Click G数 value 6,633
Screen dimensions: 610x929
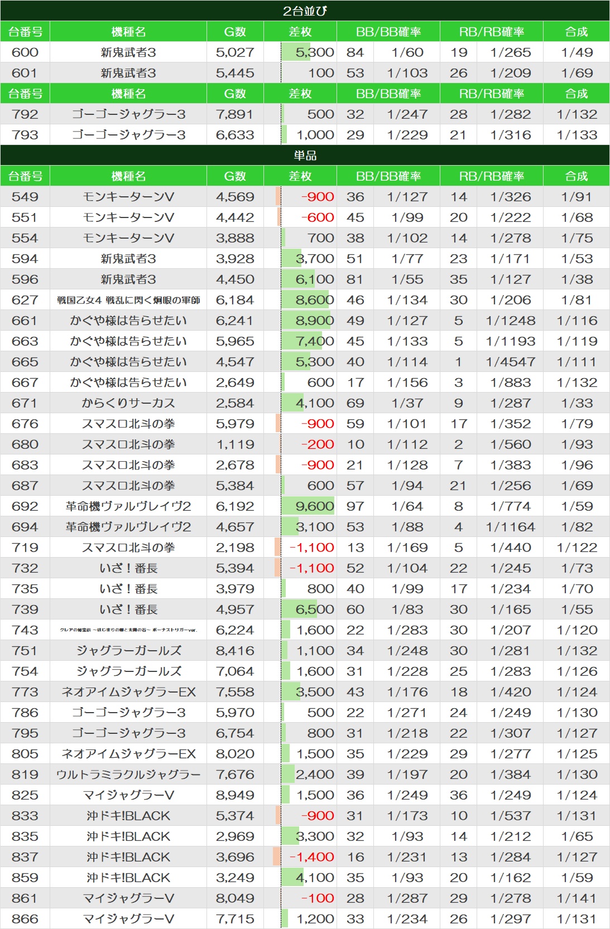pos(235,135)
